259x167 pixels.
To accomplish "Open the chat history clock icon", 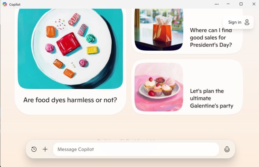I will click(x=34, y=149).
